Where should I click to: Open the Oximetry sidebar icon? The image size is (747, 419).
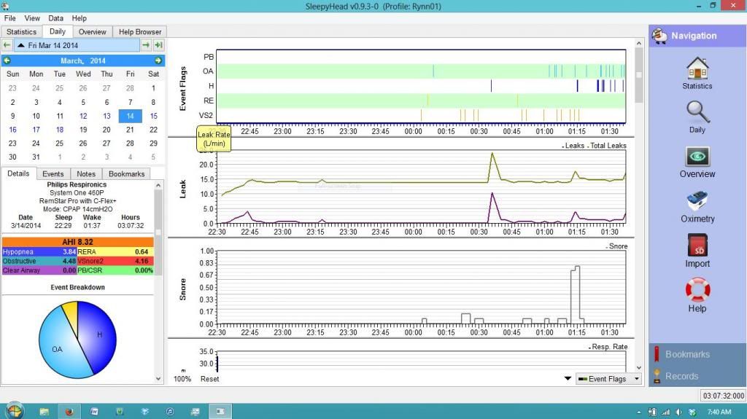click(697, 205)
